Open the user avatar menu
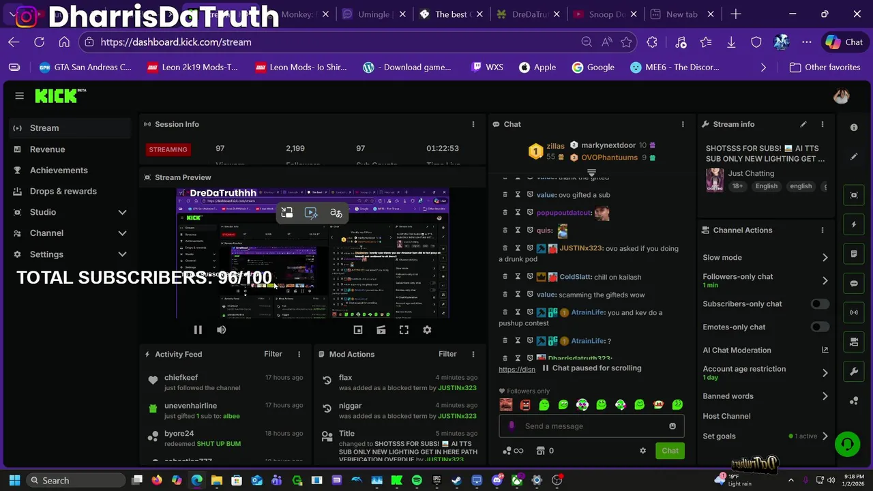This screenshot has height=491, width=873. (841, 96)
